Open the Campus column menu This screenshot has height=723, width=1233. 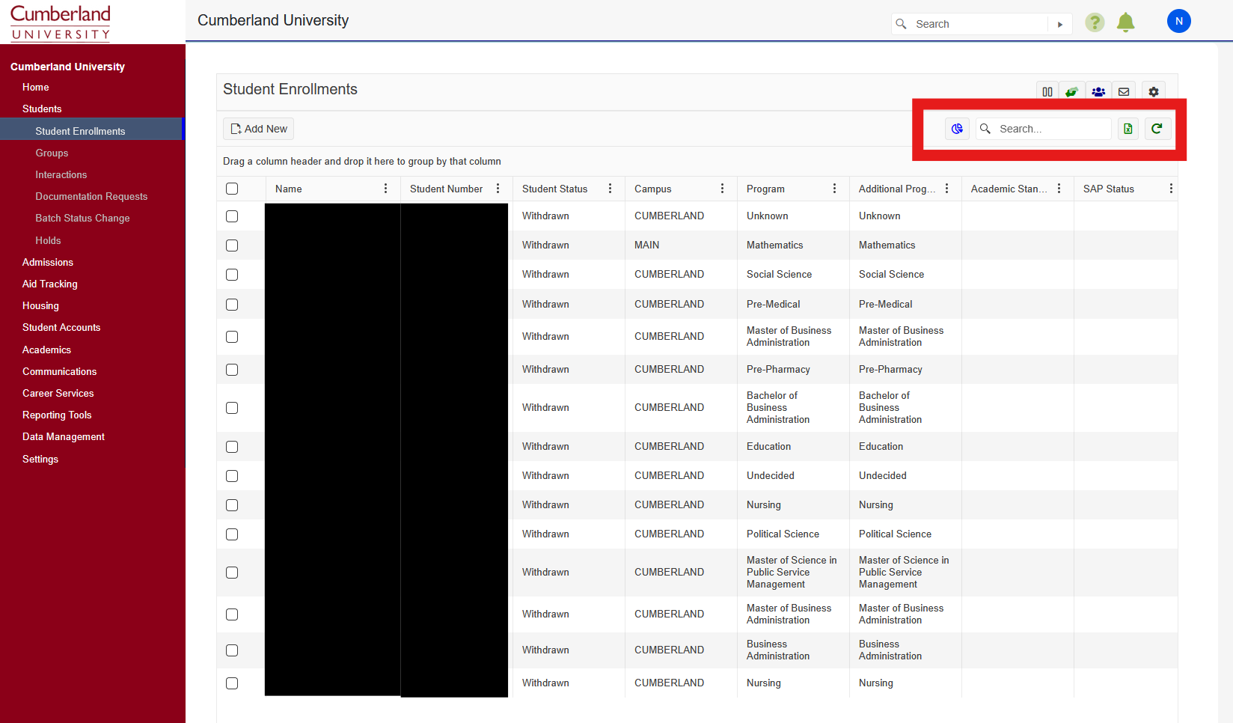click(x=723, y=189)
